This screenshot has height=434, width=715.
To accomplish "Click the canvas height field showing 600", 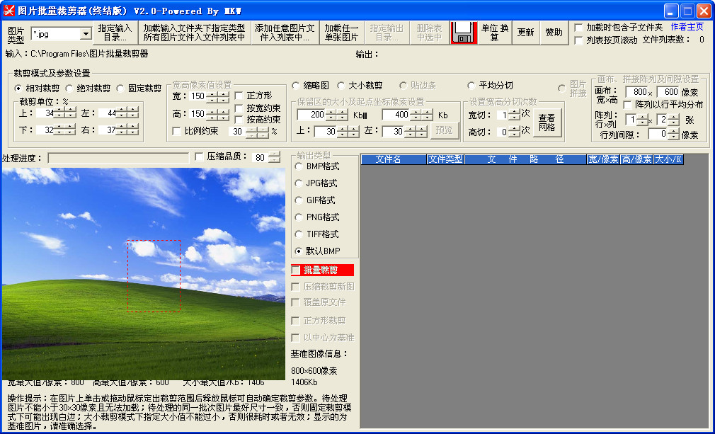I will 668,92.
